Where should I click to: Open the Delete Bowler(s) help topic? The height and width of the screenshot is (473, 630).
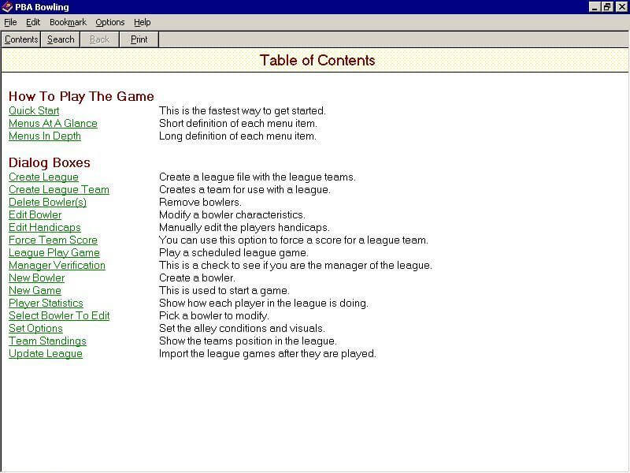coord(47,203)
